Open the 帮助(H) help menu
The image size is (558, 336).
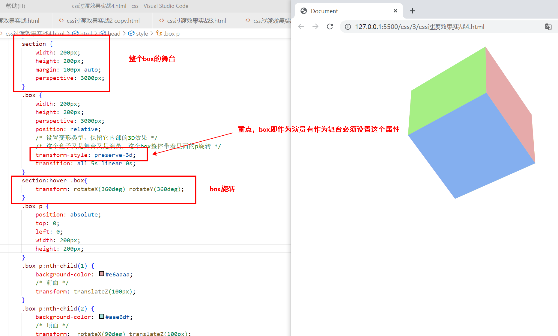pos(15,6)
